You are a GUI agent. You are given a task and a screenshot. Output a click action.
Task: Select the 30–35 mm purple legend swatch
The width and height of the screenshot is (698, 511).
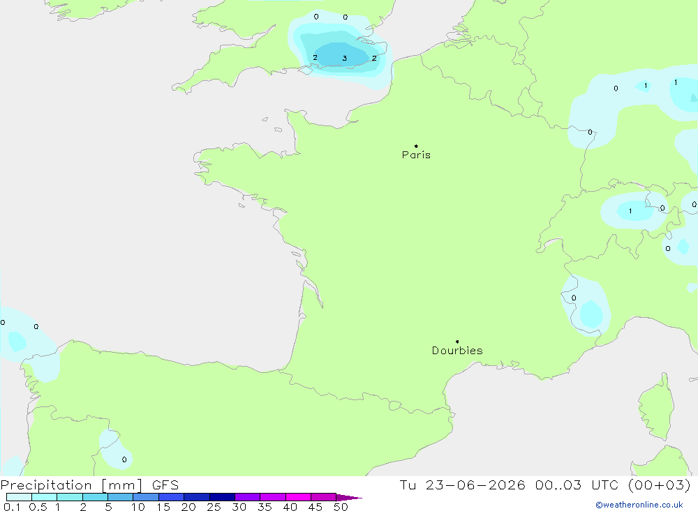pyautogui.click(x=248, y=497)
